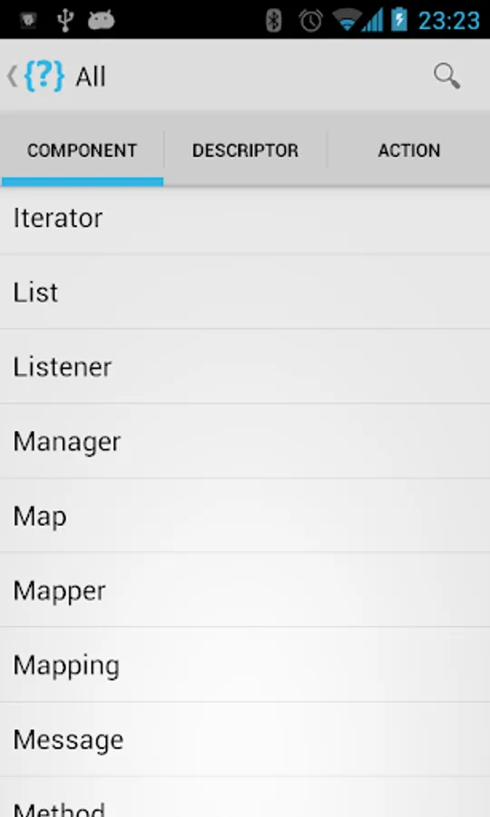The height and width of the screenshot is (817, 490).
Task: Choose the Listener entry
Action: pos(245,367)
